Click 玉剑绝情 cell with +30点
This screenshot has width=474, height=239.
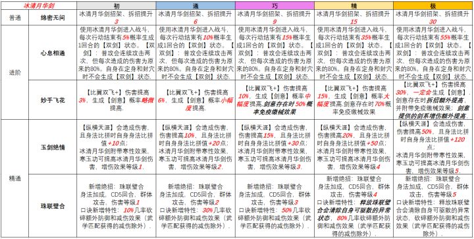[275, 147]
